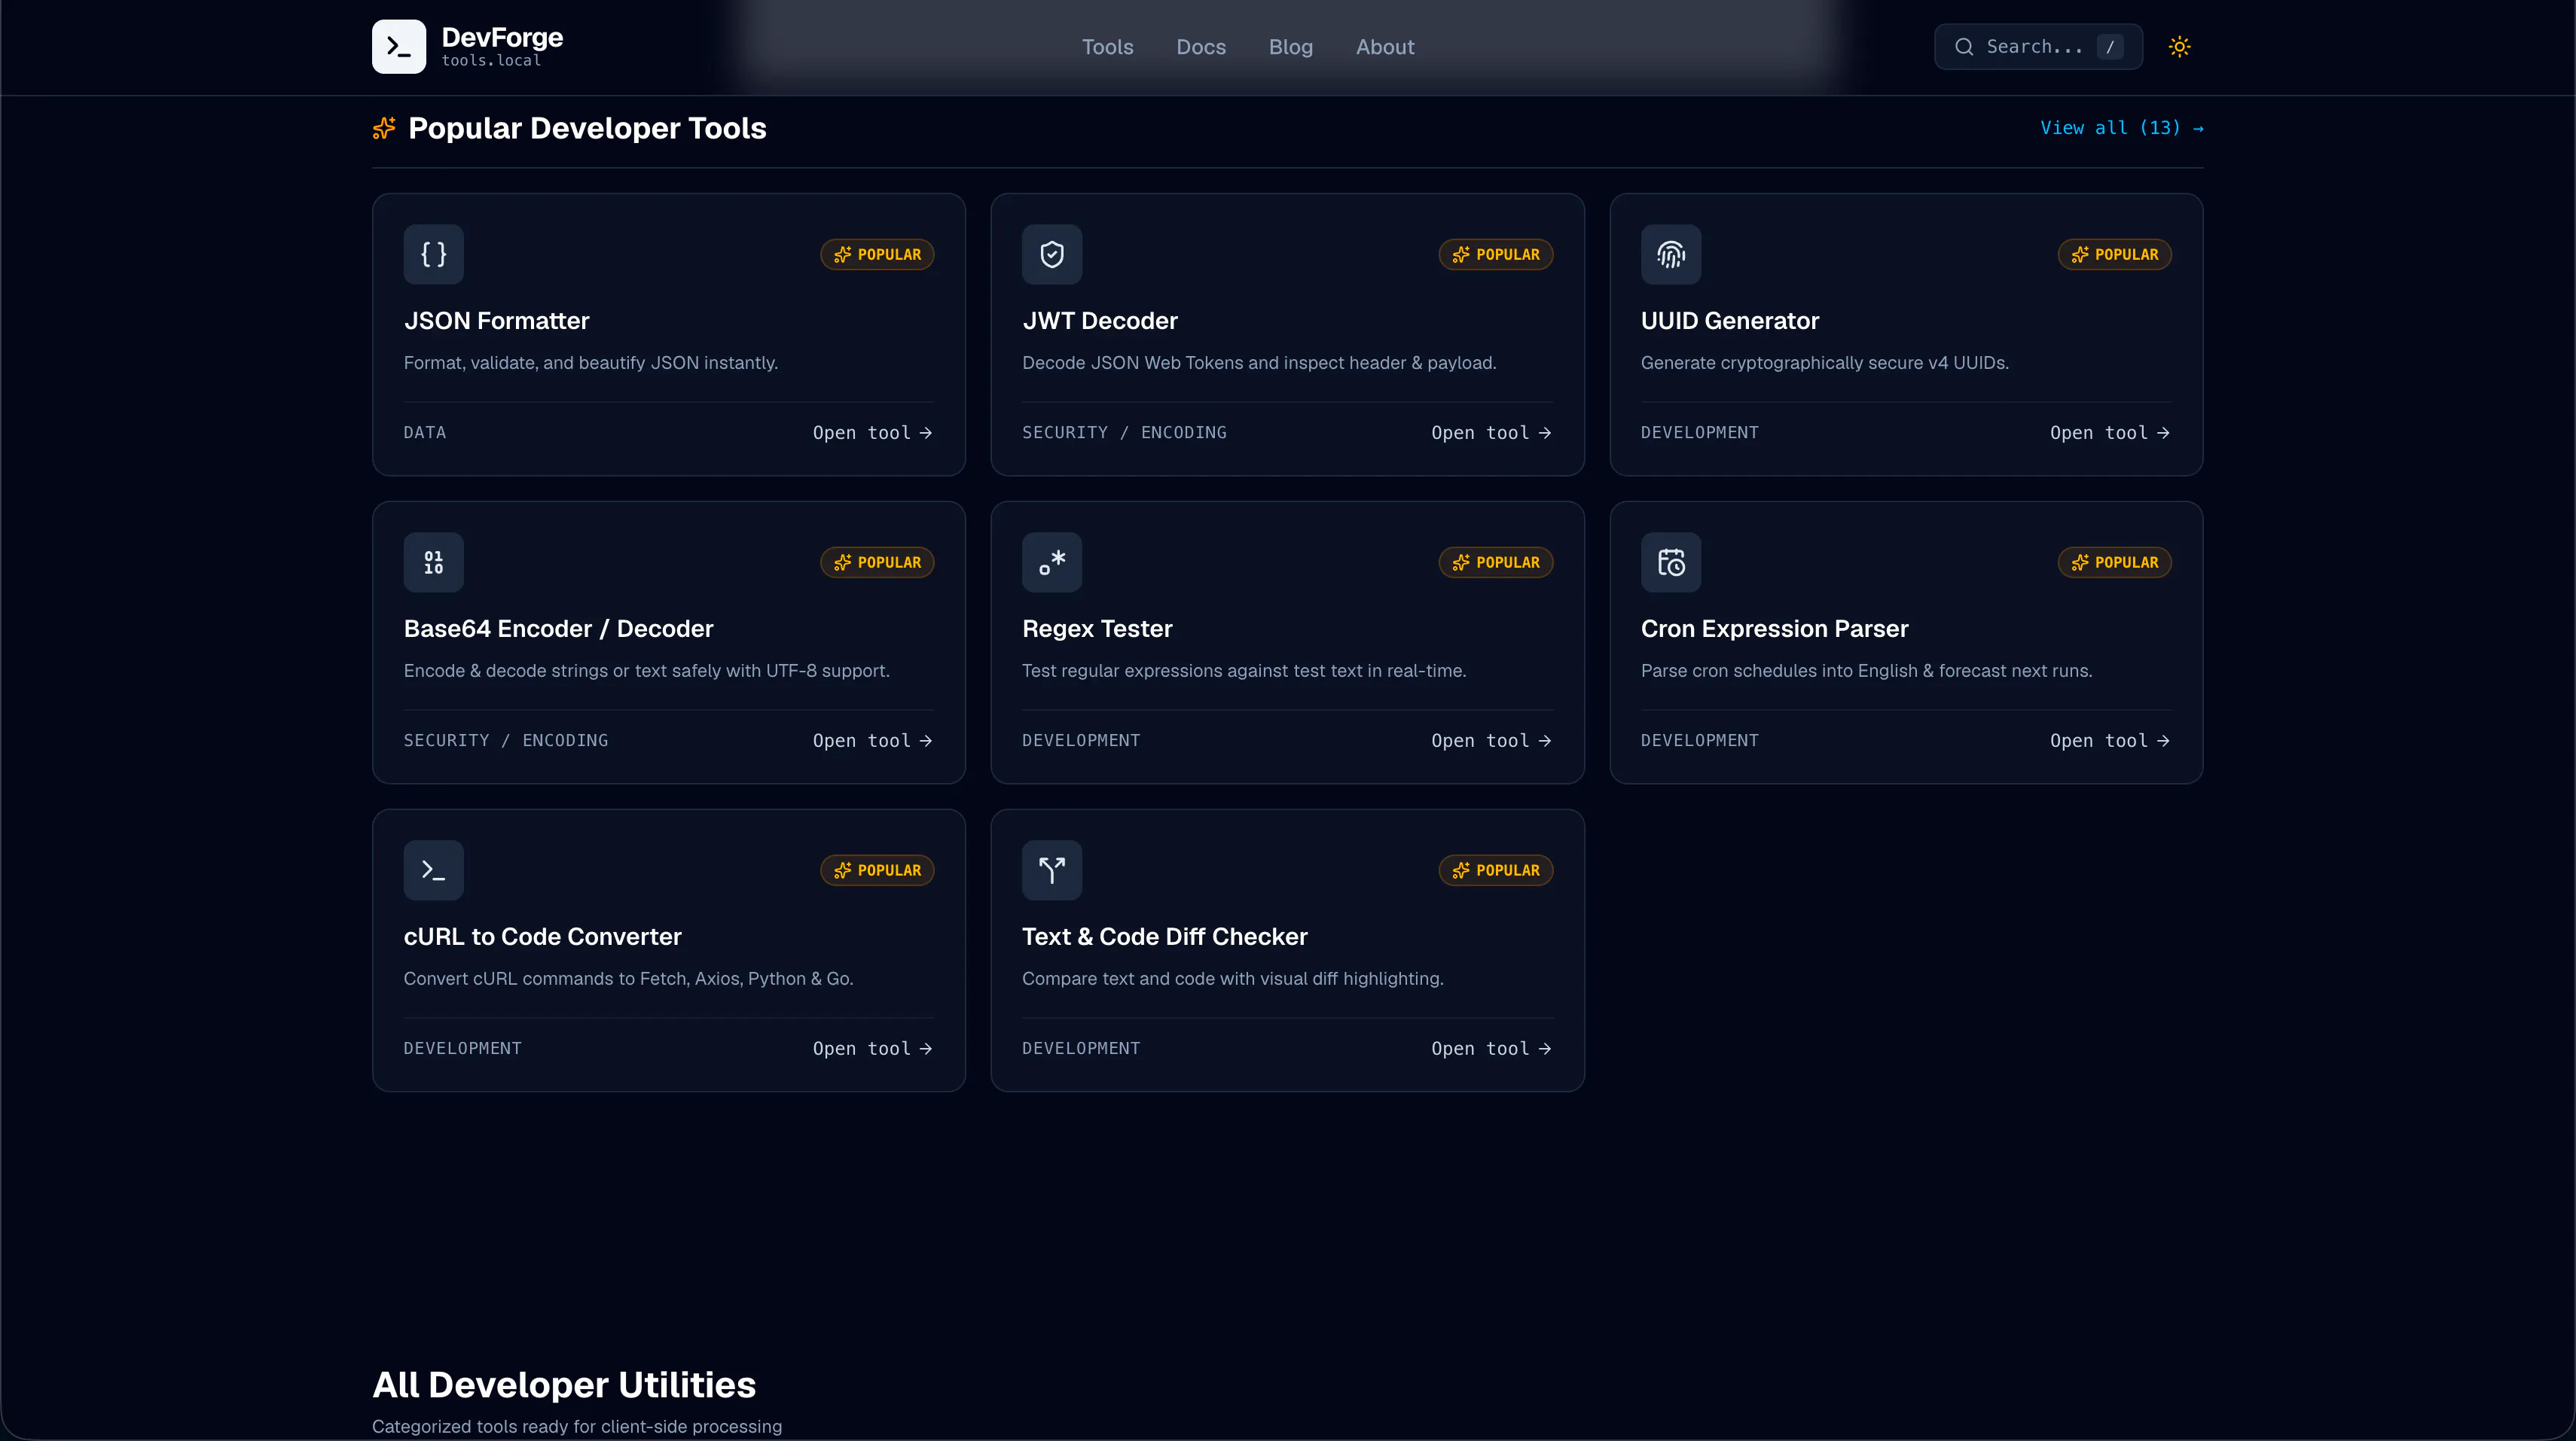Open the Tools nav menu

click(1107, 47)
